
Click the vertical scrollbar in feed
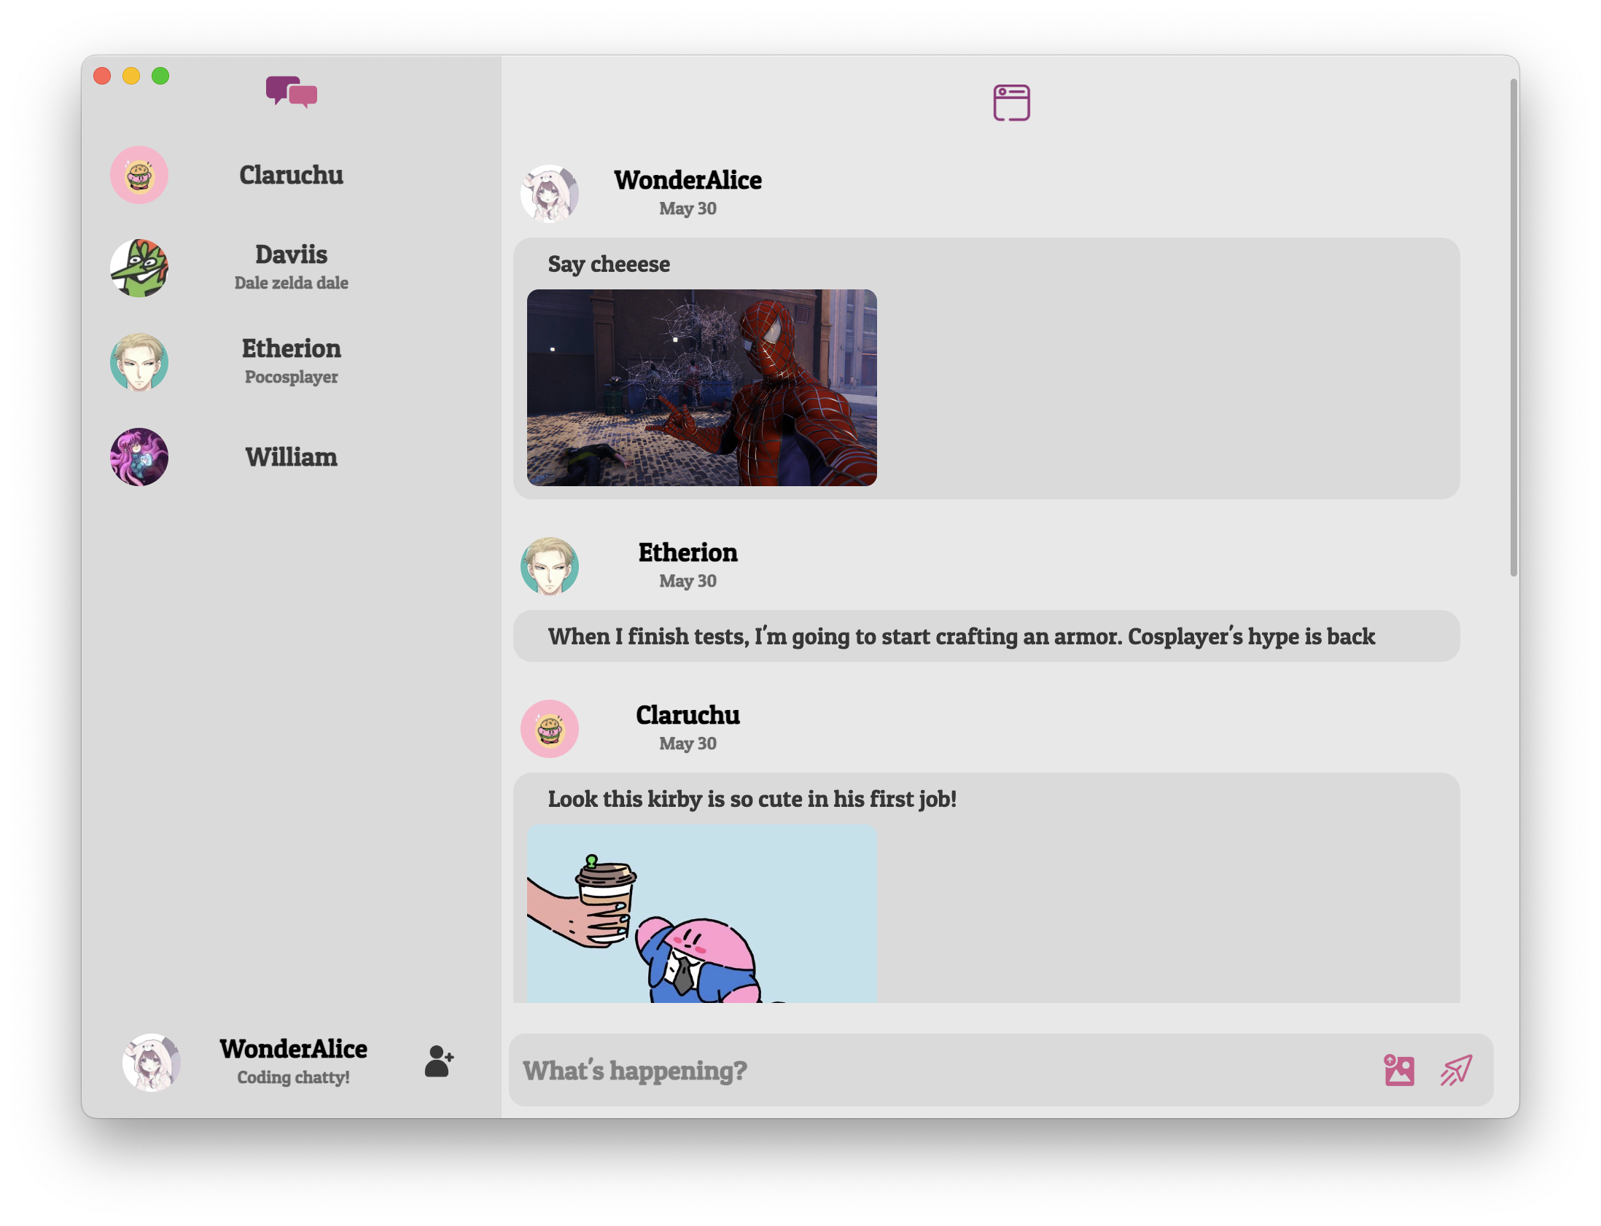click(x=1514, y=329)
